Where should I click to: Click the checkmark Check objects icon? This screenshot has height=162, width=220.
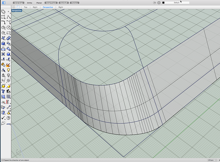click(3, 118)
